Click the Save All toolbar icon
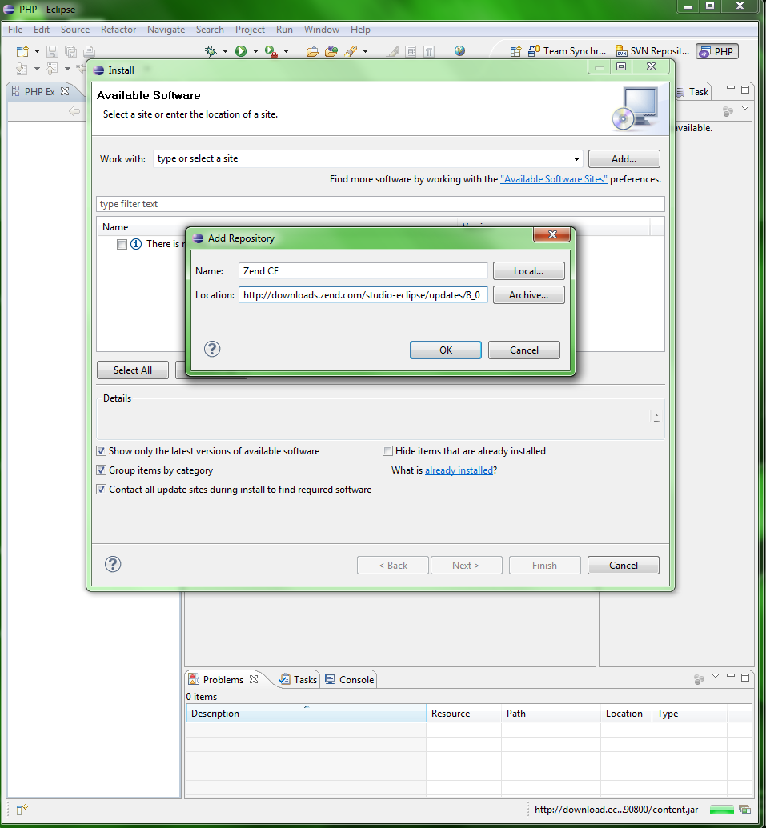Screen dimensions: 766x828 pyautogui.click(x=70, y=51)
